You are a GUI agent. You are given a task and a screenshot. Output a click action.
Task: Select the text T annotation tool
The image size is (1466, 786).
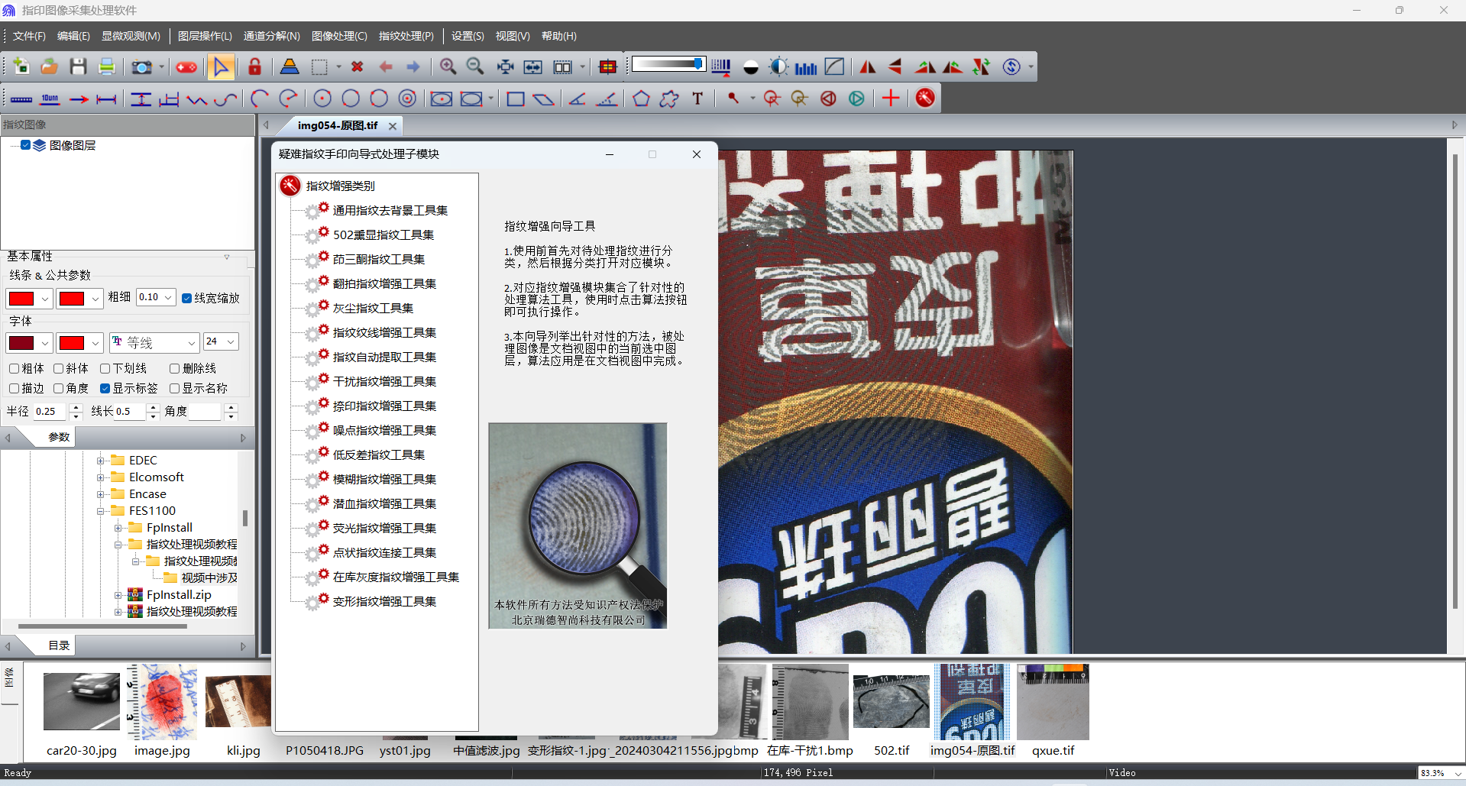pos(697,99)
